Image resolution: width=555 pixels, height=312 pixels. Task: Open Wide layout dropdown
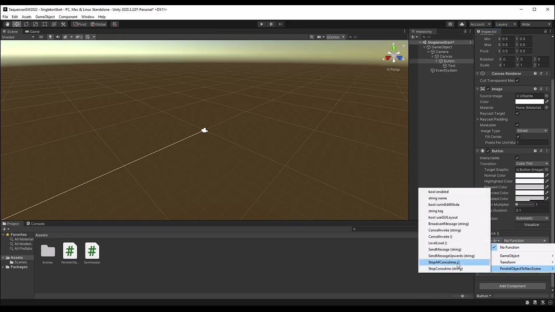[x=535, y=24]
